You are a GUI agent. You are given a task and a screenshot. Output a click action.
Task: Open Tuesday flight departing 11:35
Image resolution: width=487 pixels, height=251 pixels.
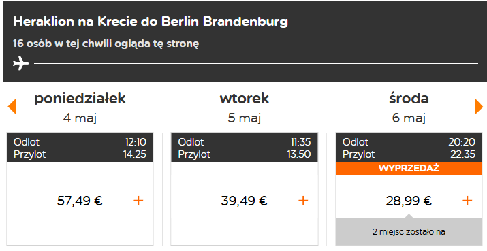tap(244, 148)
